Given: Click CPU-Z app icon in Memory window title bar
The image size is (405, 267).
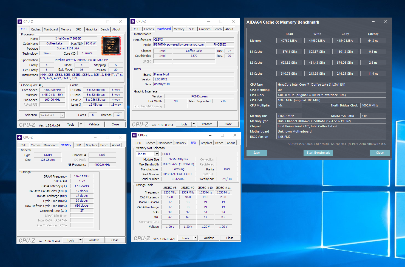Looking at the screenshot, I should point(19,137).
